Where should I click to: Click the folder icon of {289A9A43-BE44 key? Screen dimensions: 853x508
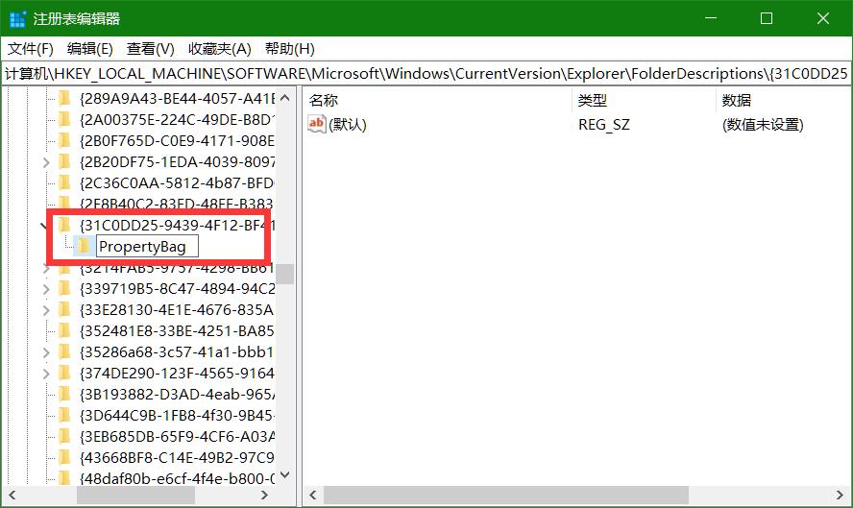click(64, 98)
